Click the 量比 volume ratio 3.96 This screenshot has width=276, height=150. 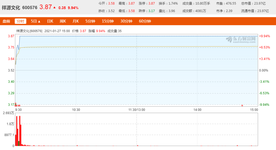(172, 11)
